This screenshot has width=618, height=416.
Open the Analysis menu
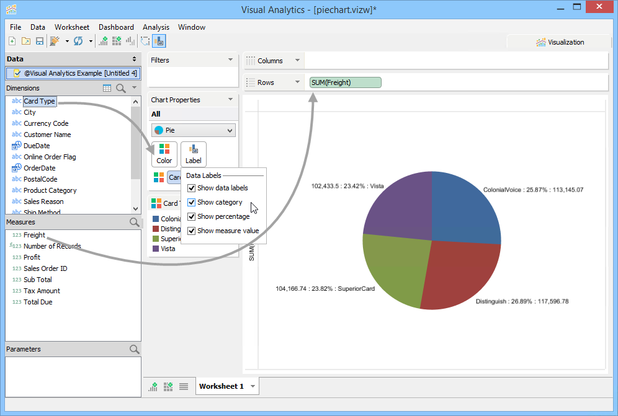click(156, 27)
